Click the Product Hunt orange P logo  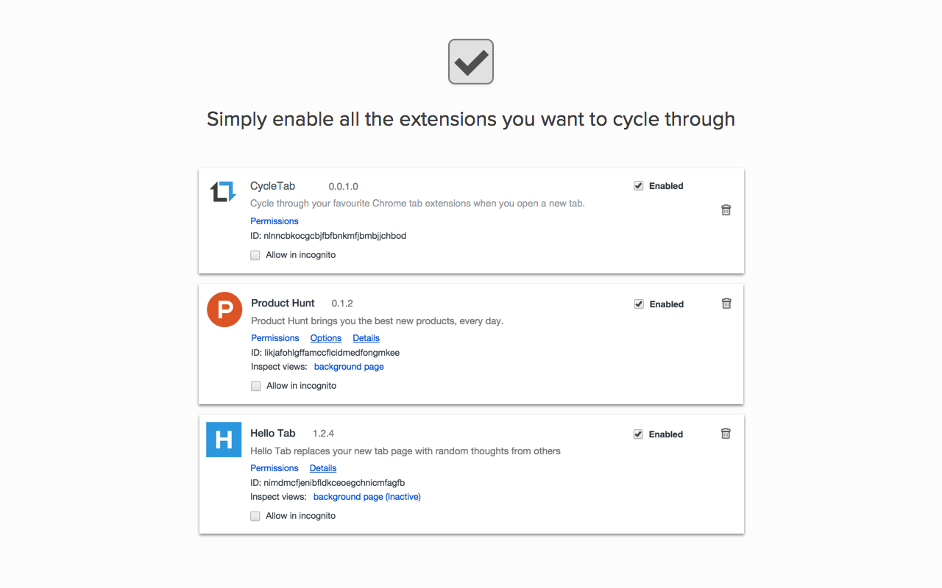pyautogui.click(x=225, y=309)
